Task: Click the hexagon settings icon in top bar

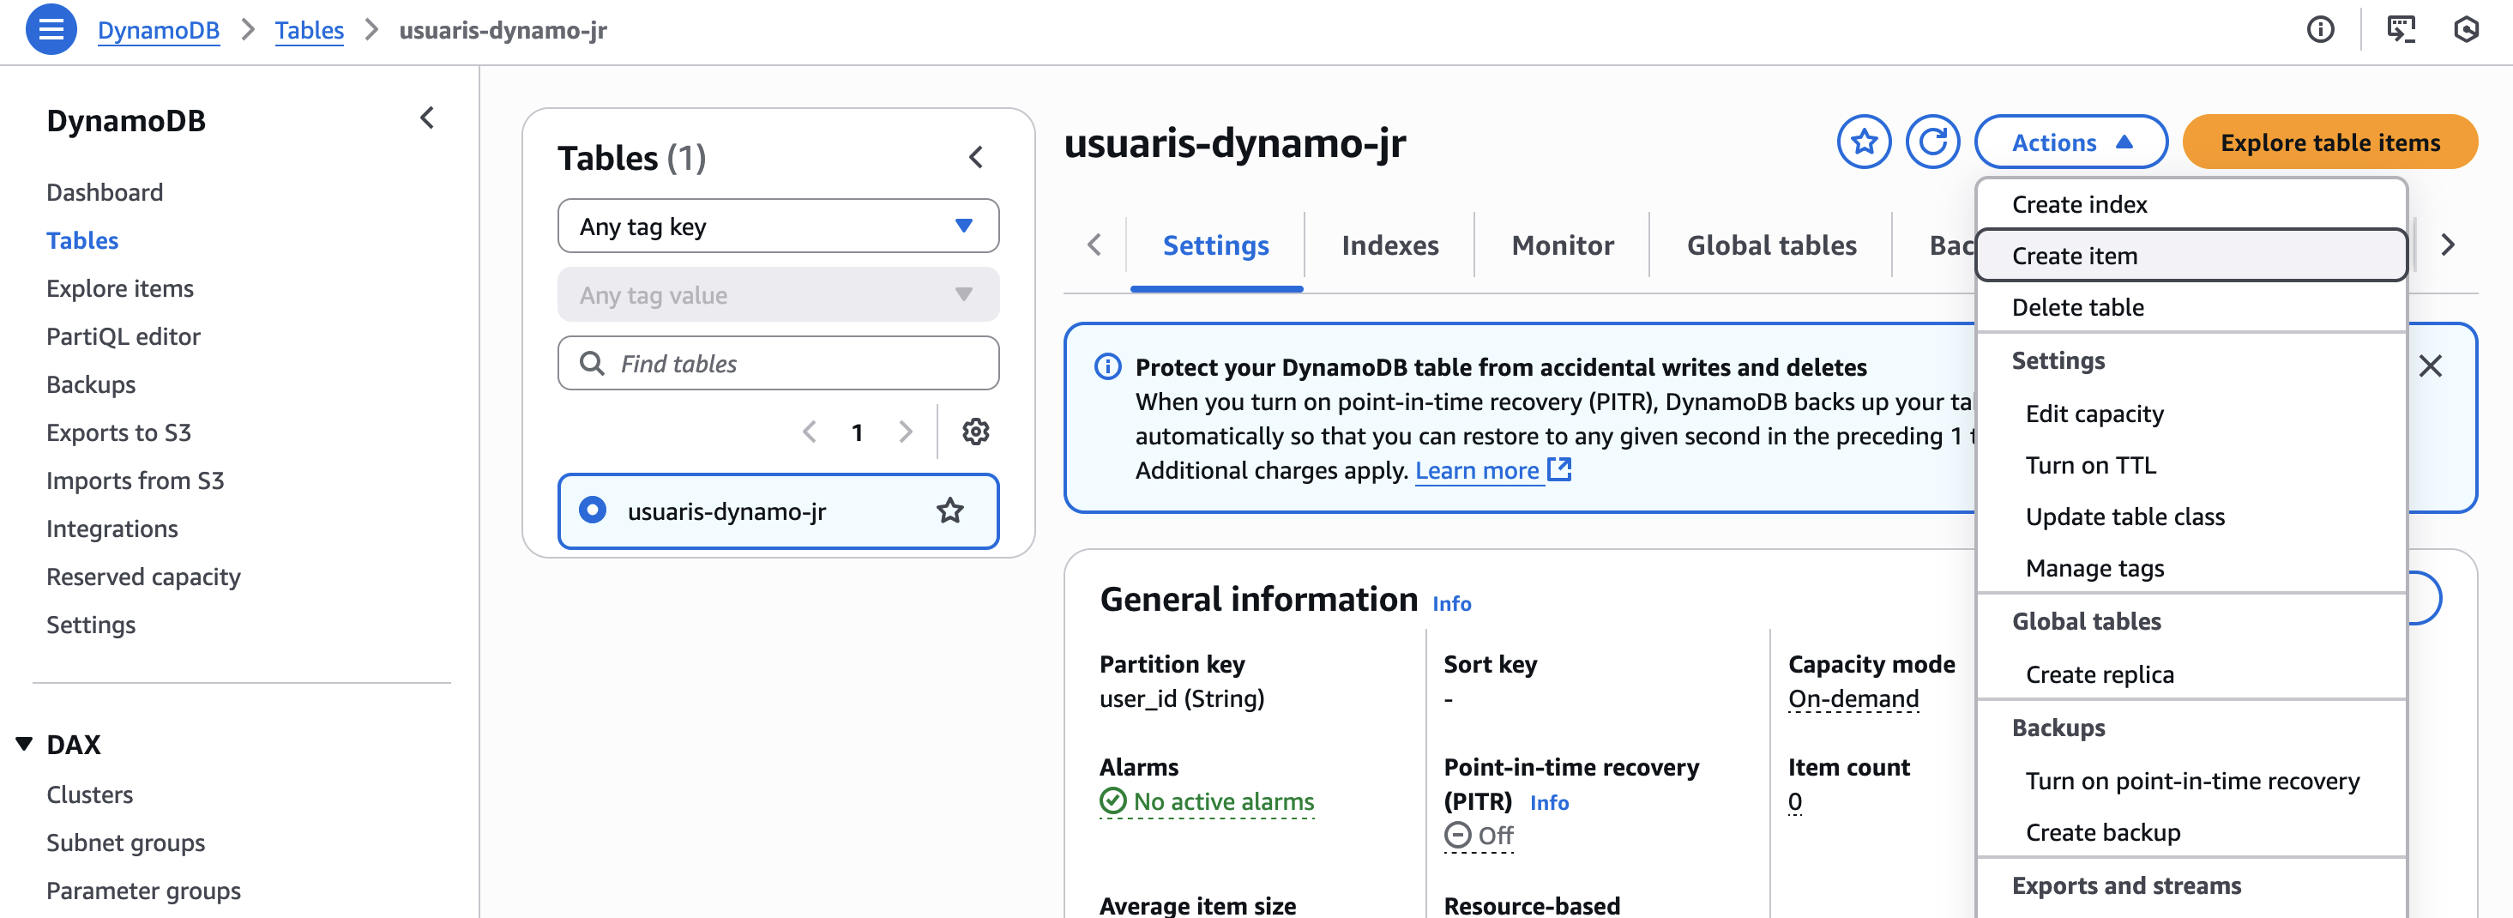Action: point(2465,29)
